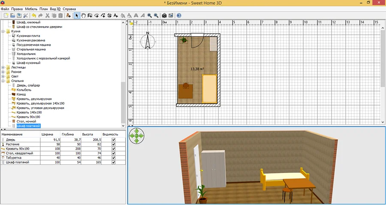Viewport: 386px width, 205px height.
Task: Create a 3D video
Action: coord(171,15)
